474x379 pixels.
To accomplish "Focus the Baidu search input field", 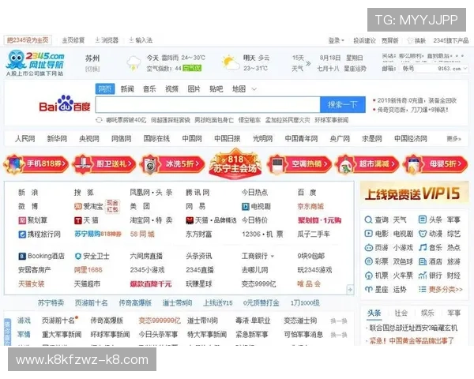I will [208, 105].
